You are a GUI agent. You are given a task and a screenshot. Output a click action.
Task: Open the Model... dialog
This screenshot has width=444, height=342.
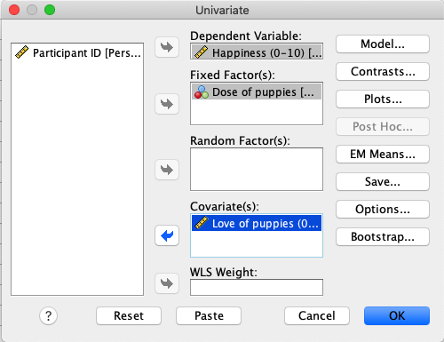383,44
